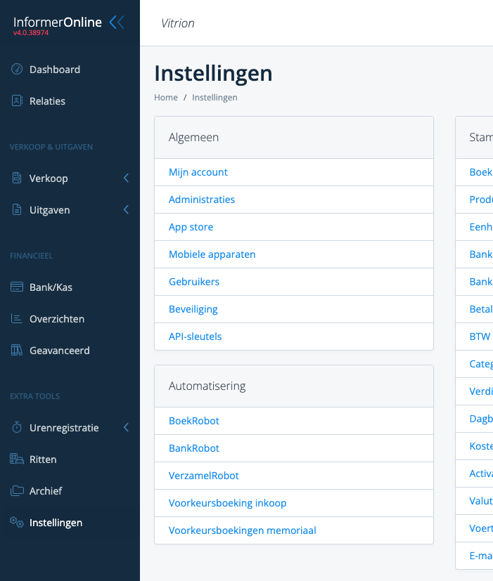The image size is (493, 581).
Task: Click the Dashboard gauge icon
Action: [x=17, y=70]
